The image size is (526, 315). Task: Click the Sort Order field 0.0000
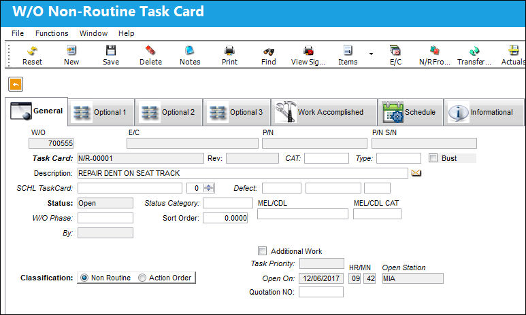pyautogui.click(x=225, y=218)
